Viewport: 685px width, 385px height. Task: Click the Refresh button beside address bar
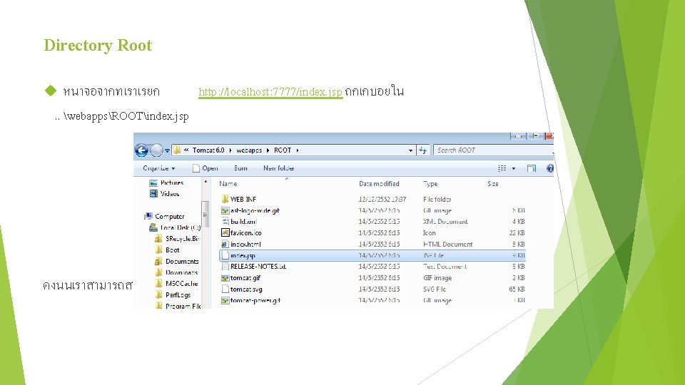point(423,150)
